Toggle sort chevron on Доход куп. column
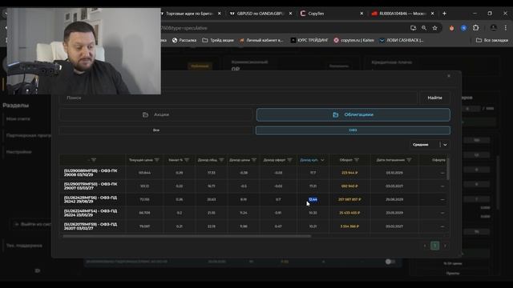Screen dimensions: 513x288 (x=322, y=160)
